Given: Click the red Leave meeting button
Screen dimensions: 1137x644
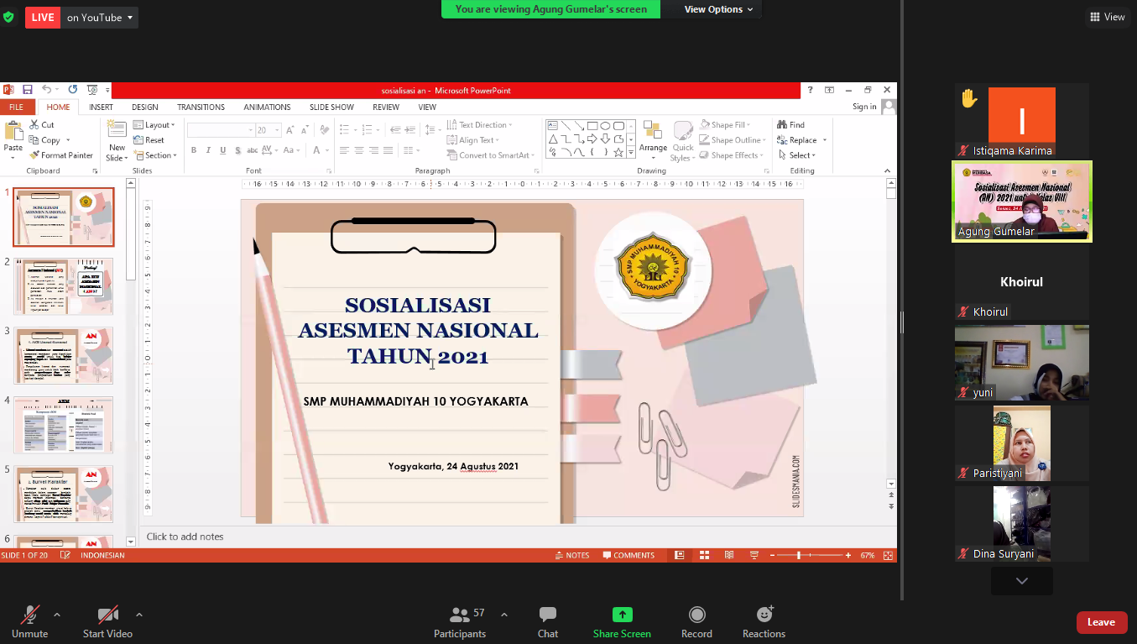Looking at the screenshot, I should click(1102, 622).
